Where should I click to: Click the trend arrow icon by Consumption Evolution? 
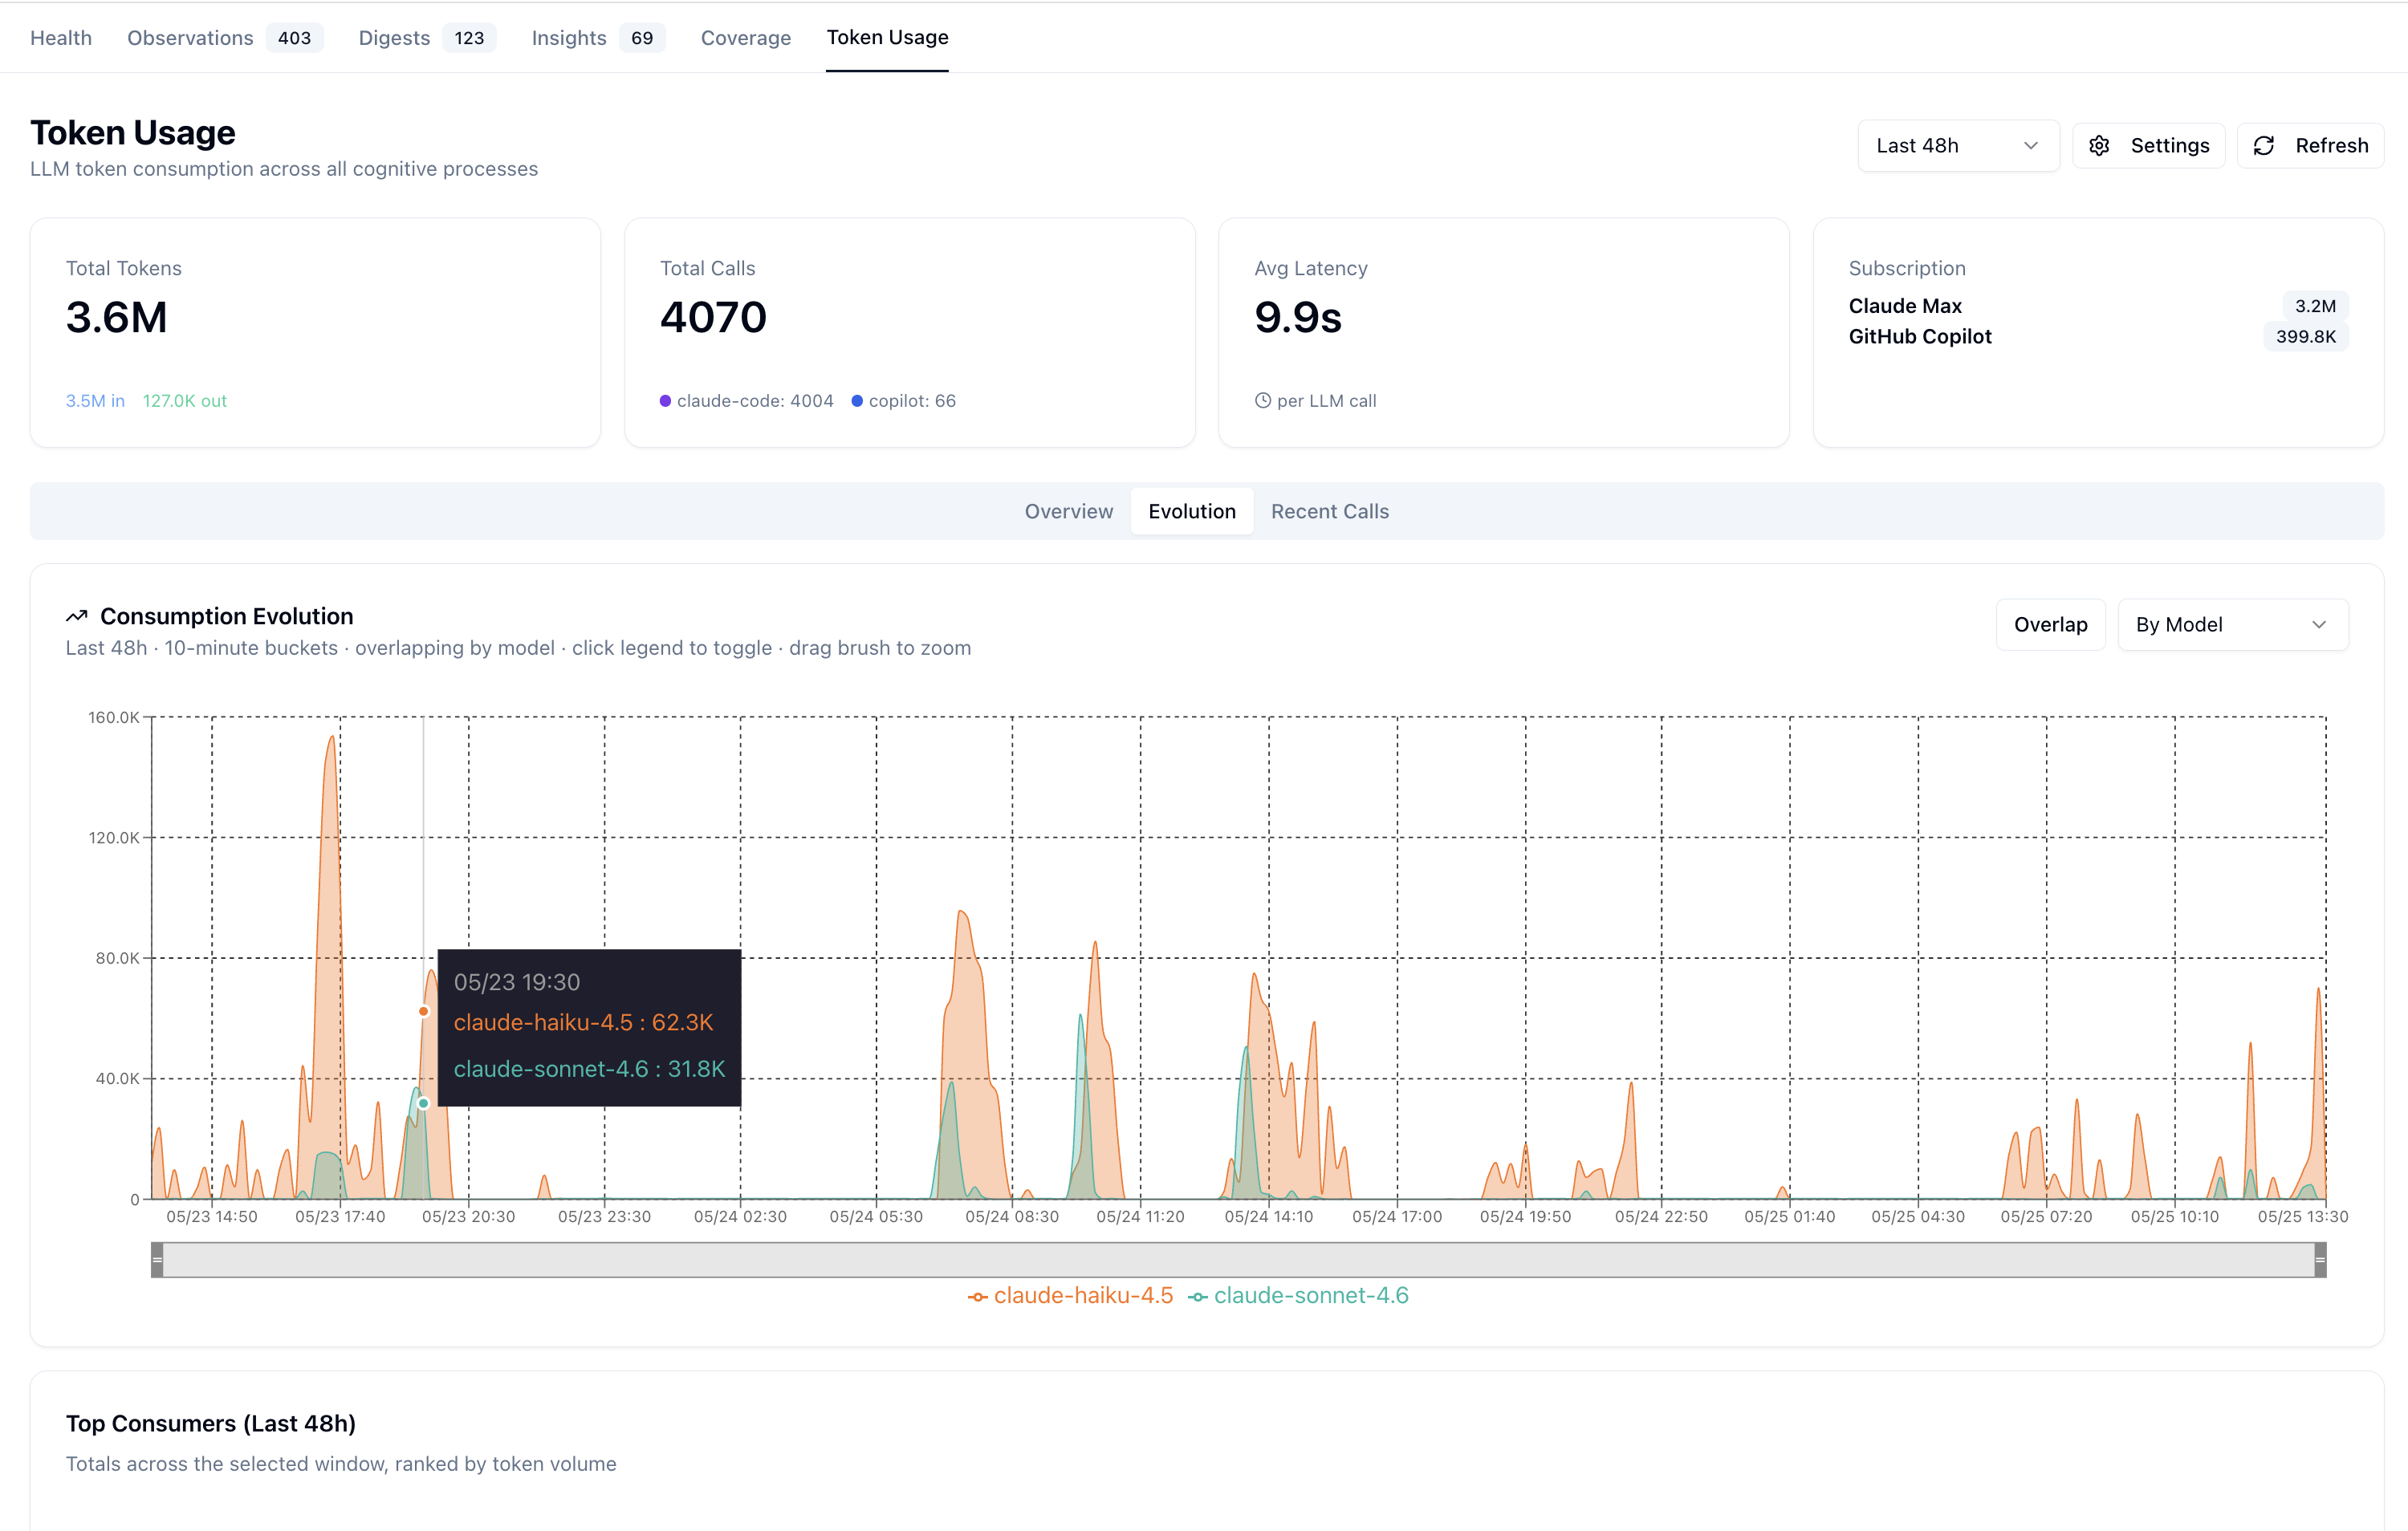pos(77,616)
